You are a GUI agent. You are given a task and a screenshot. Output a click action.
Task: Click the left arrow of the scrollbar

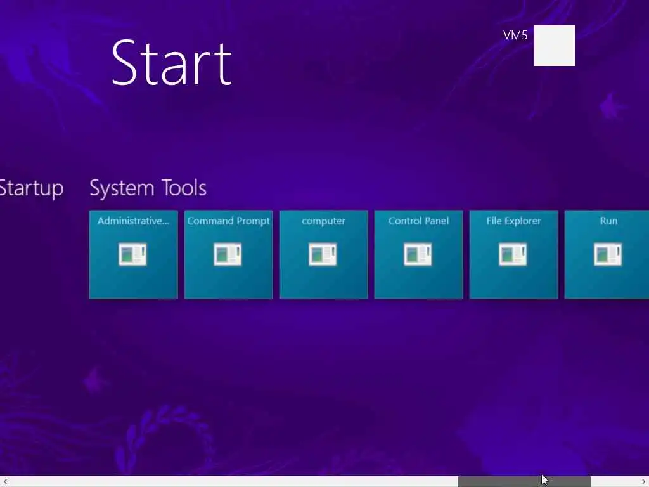[5, 481]
